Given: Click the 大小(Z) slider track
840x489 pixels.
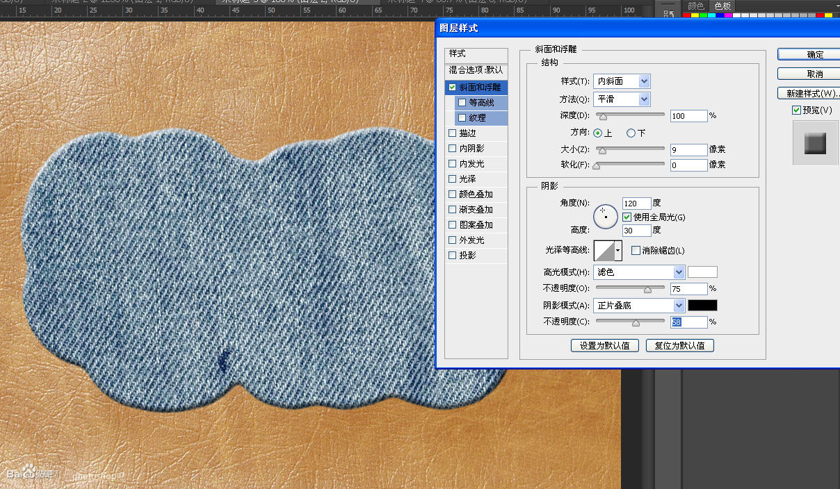Looking at the screenshot, I should [x=630, y=149].
